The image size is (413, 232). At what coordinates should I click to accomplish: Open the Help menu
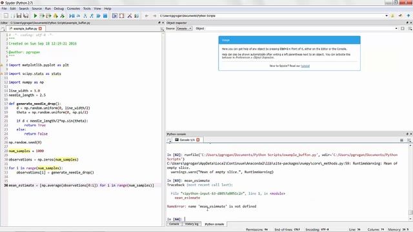point(108,8)
